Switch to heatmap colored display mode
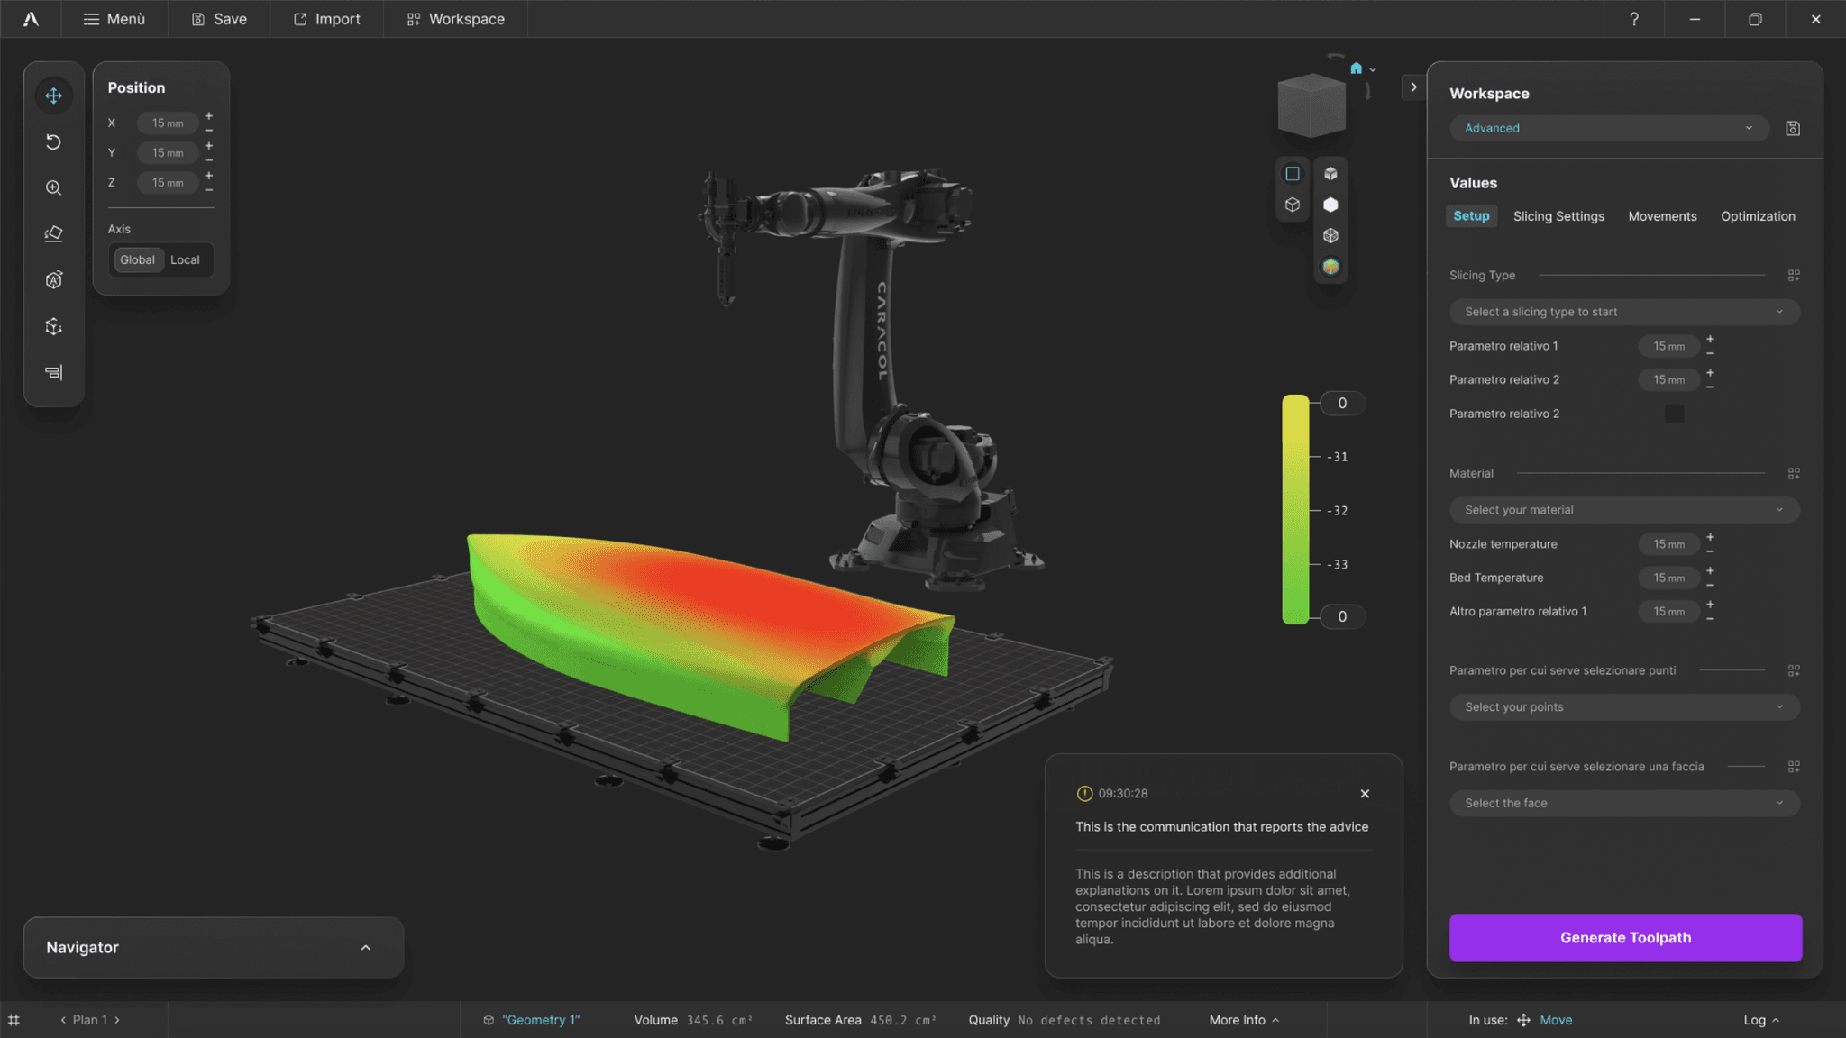Image resolution: width=1846 pixels, height=1038 pixels. pyautogui.click(x=1330, y=267)
